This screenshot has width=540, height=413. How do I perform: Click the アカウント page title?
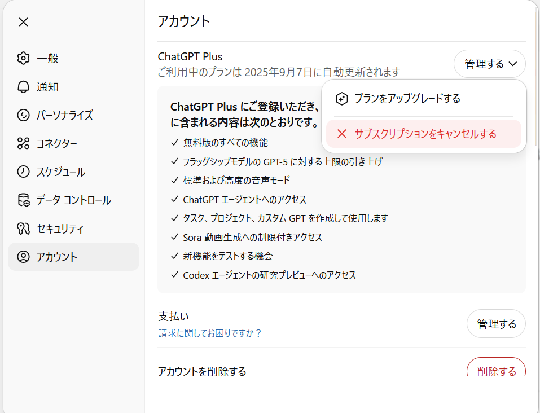click(183, 21)
